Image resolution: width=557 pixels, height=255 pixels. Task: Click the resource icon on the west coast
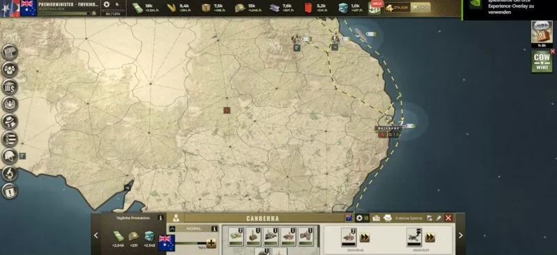click(x=22, y=156)
